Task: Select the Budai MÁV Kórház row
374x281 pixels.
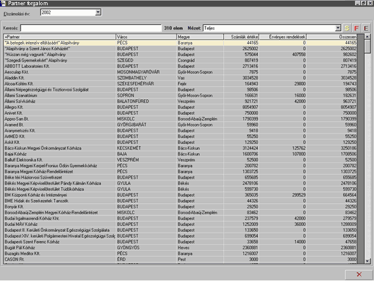Action: coord(180,224)
